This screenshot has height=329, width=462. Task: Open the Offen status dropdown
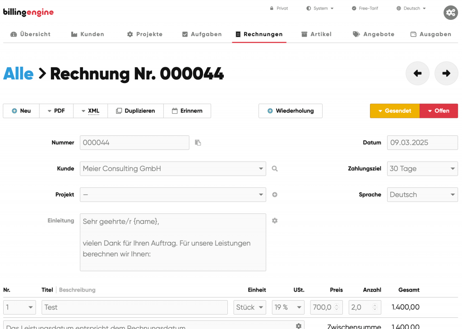[439, 111]
